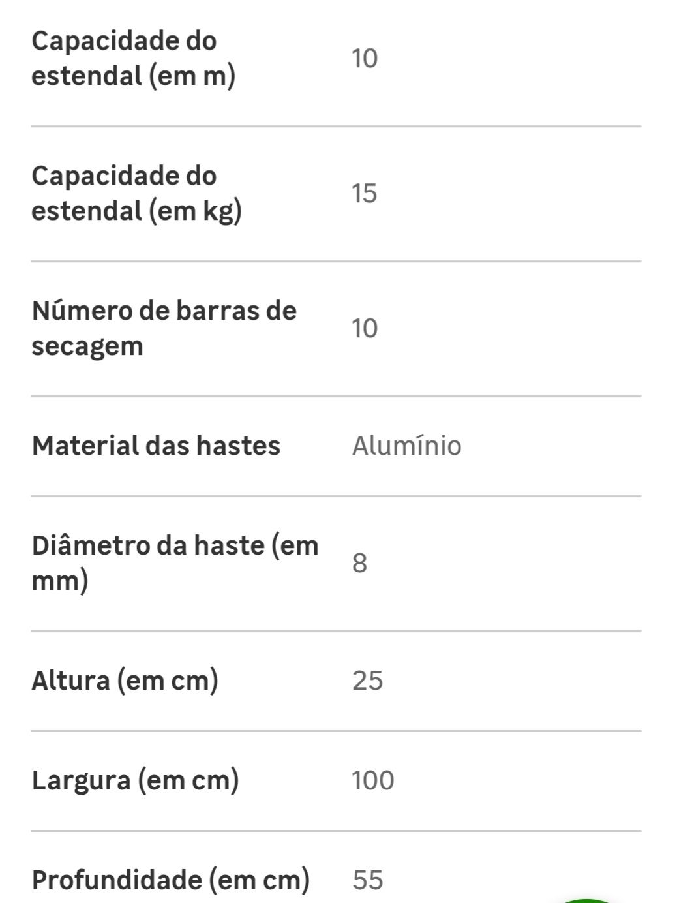Tap the green floating button
This screenshot has height=903, width=677.
pos(586,900)
